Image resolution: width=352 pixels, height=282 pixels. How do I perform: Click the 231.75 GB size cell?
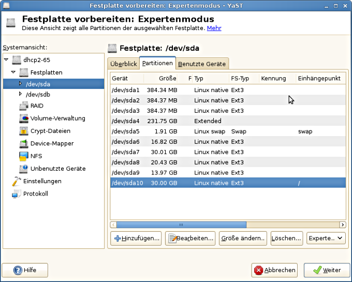coord(162,121)
